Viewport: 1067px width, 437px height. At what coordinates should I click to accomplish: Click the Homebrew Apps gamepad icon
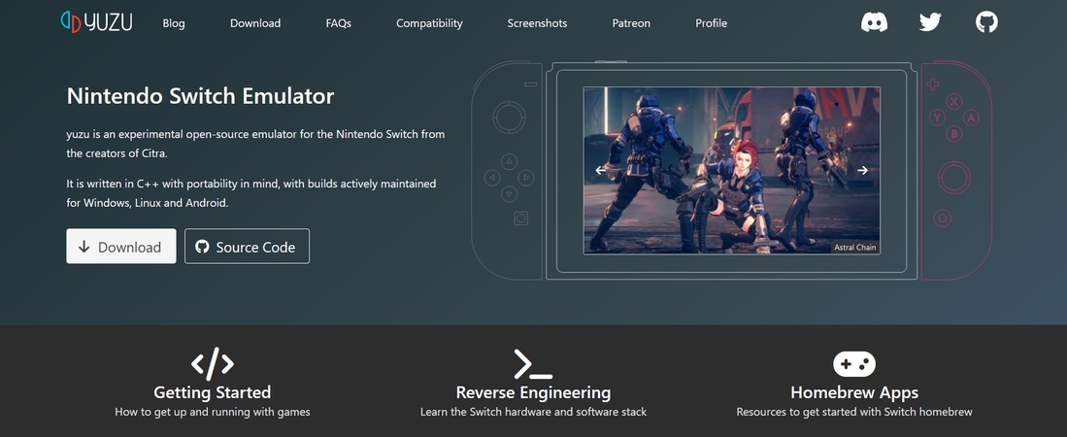(853, 364)
